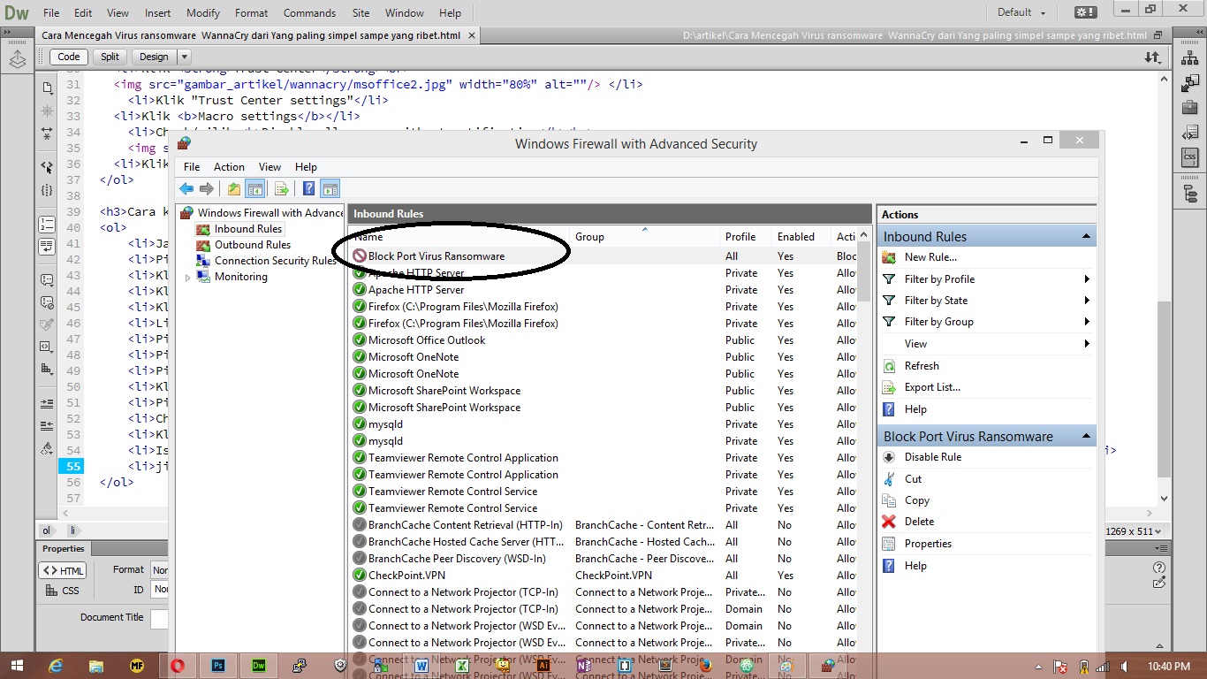
Task: Open the Firewall View menu
Action: [x=269, y=167]
